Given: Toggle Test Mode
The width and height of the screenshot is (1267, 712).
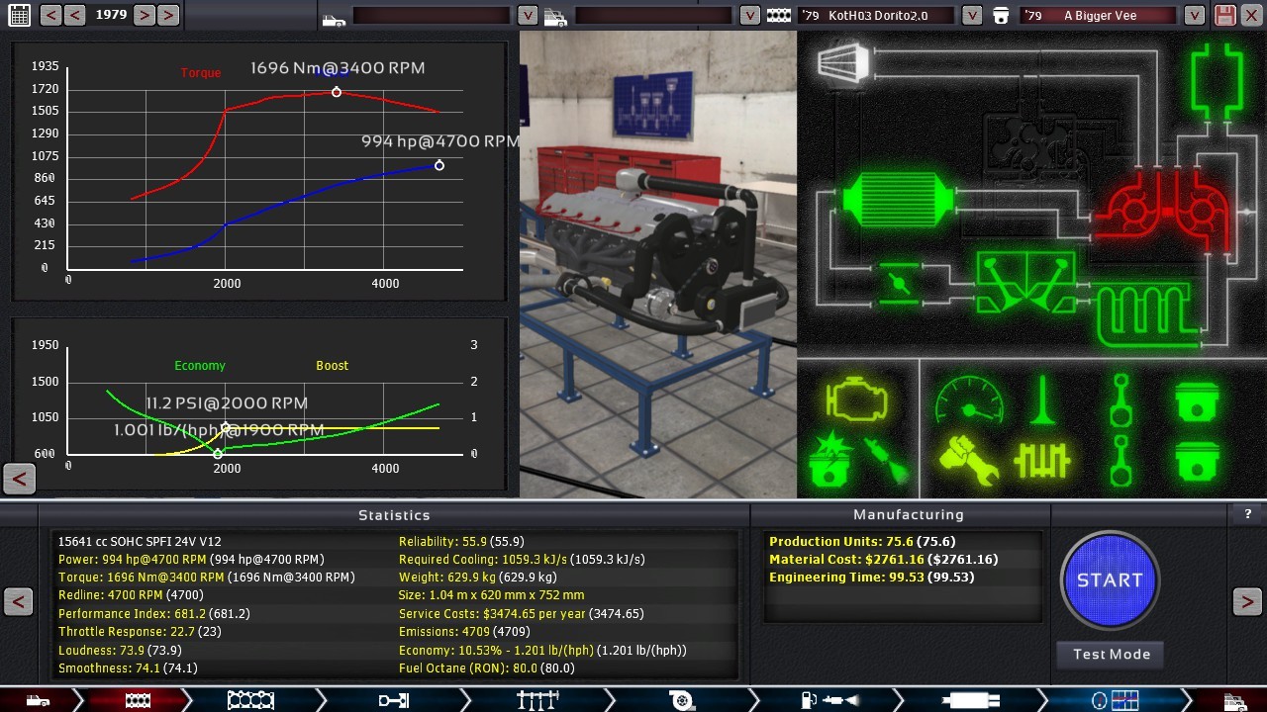Looking at the screenshot, I should tap(1111, 654).
